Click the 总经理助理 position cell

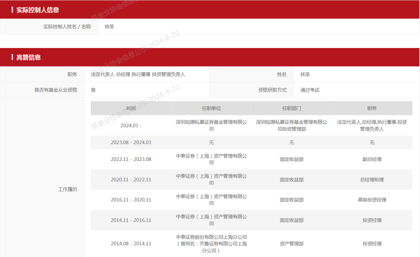(373, 179)
